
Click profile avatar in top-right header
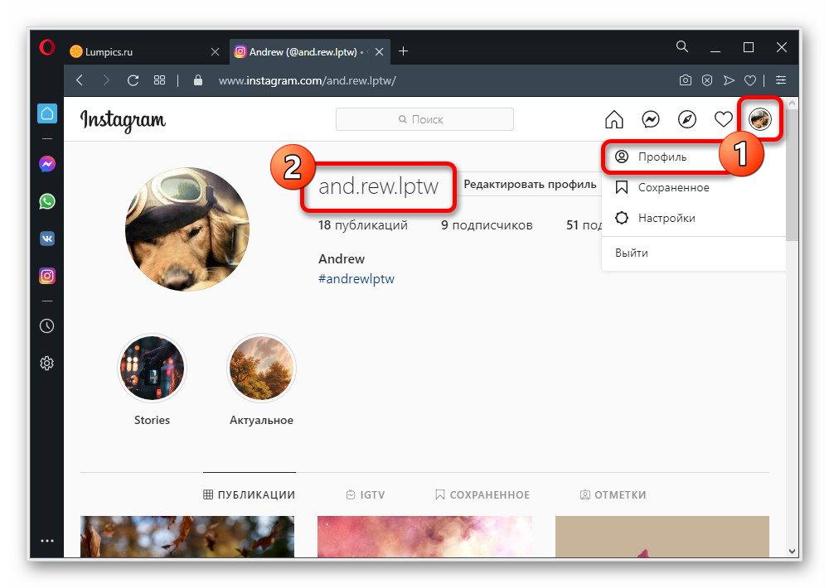759,120
